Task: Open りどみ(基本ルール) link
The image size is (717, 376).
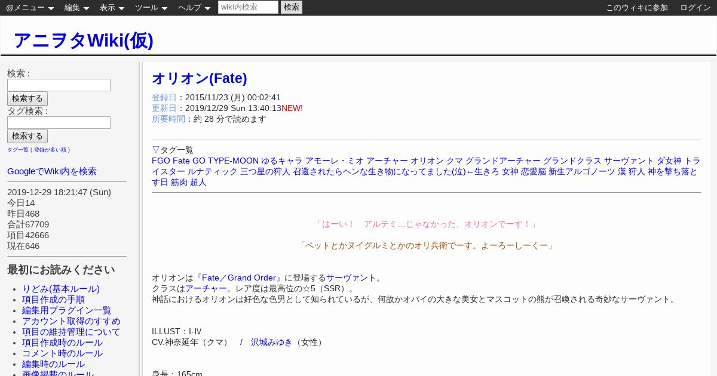Action: click(61, 289)
